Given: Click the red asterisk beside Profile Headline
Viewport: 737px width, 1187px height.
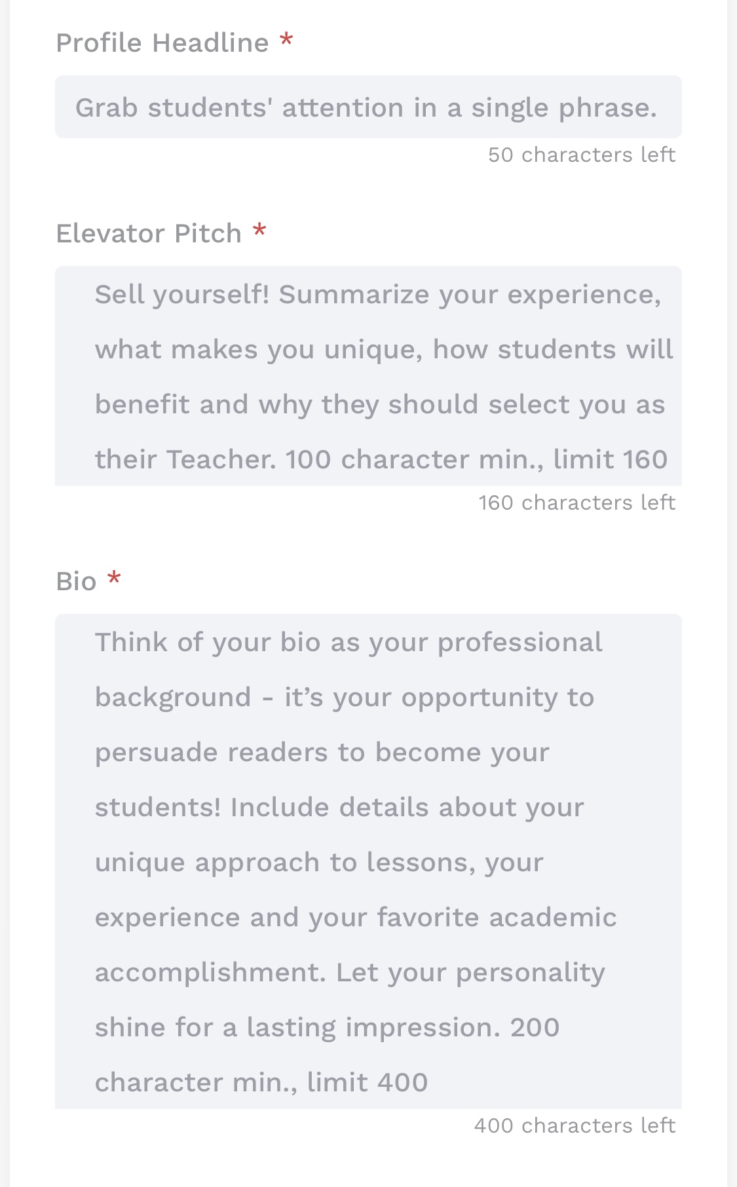Looking at the screenshot, I should click(x=286, y=42).
